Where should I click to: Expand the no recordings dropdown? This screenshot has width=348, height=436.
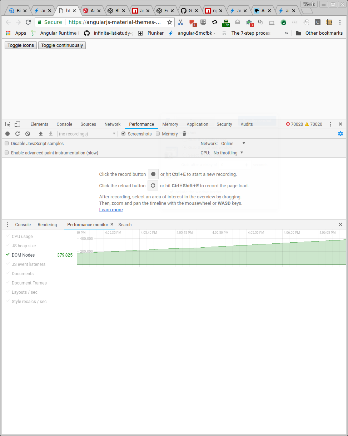tap(114, 134)
